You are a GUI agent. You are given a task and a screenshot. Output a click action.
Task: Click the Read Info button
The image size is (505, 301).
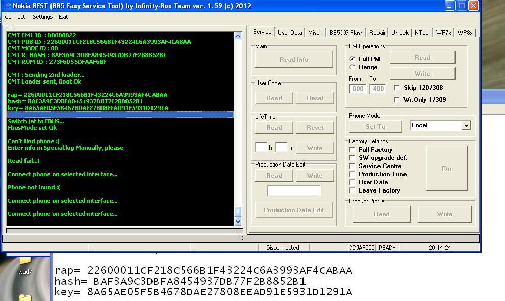(x=294, y=60)
